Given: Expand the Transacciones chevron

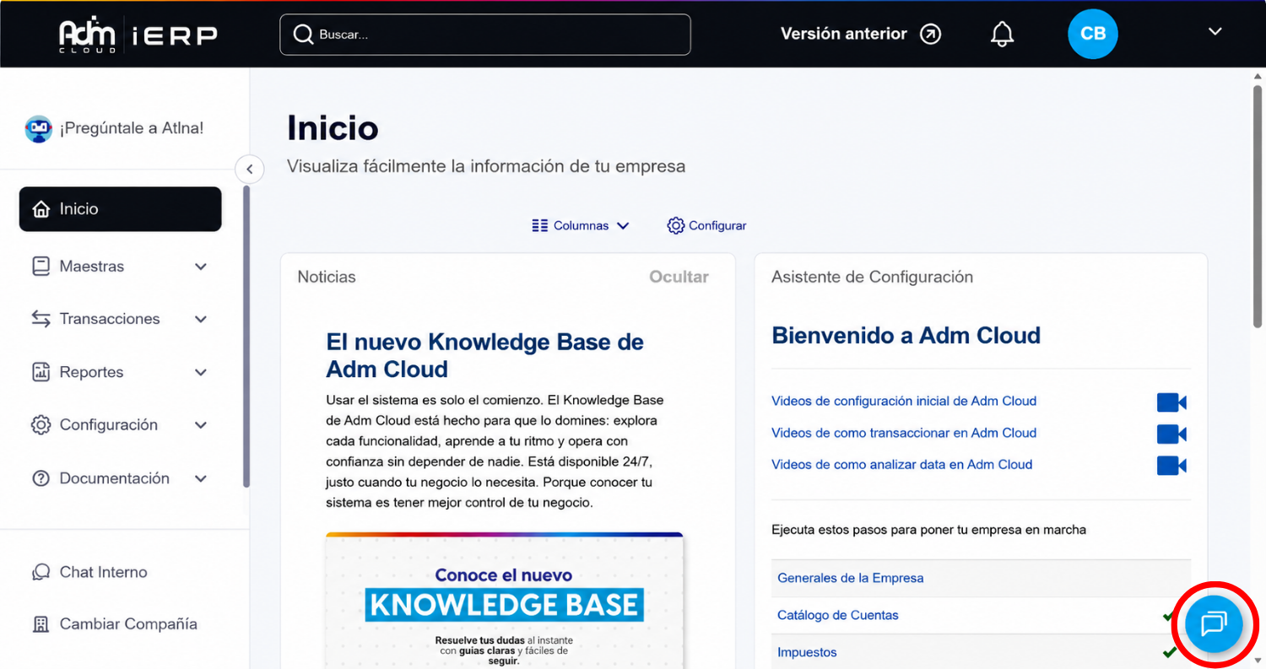Looking at the screenshot, I should point(201,319).
